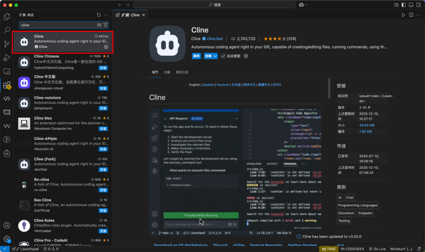The height and width of the screenshot is (252, 425).
Task: Open the Accounts icon in activity bar
Action: pyautogui.click(x=7, y=225)
